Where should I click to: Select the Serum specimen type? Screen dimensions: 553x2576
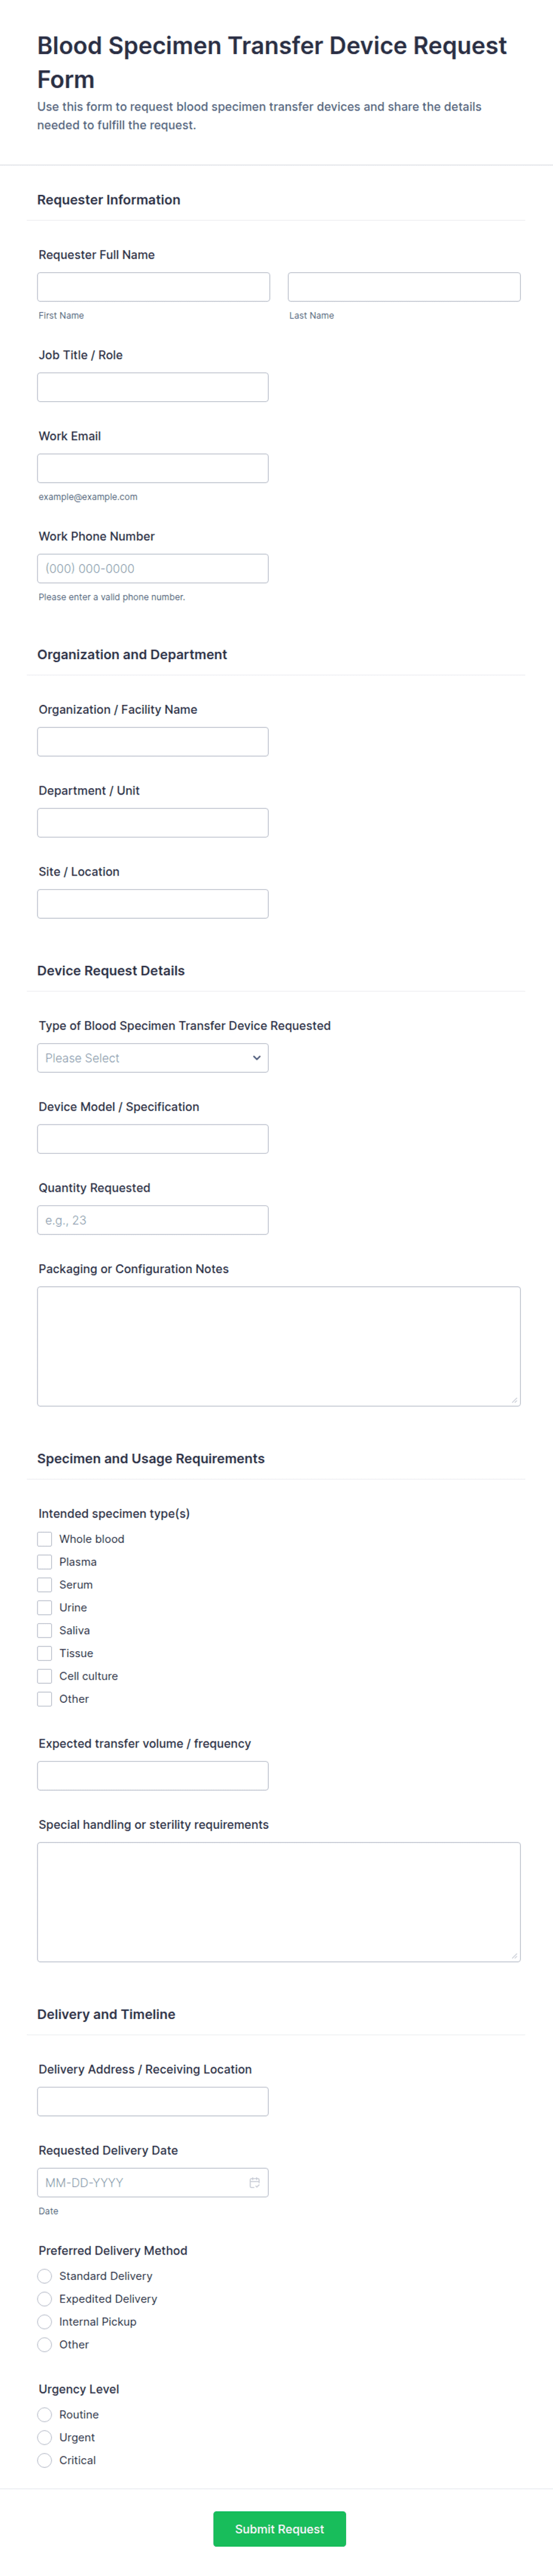coord(45,1585)
